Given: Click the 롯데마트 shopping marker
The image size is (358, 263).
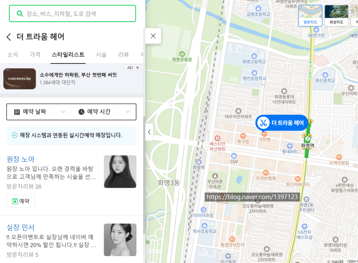Looking at the screenshot, I should (x=289, y=146).
